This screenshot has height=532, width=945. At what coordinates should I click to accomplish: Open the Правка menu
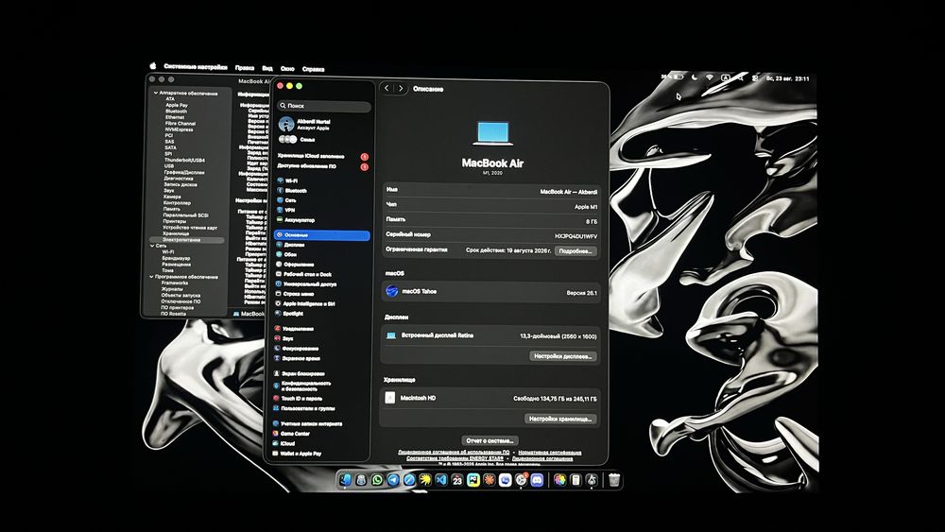coord(244,68)
